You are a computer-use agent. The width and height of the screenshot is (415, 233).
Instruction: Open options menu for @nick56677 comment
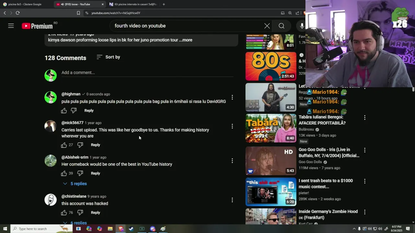(232, 126)
